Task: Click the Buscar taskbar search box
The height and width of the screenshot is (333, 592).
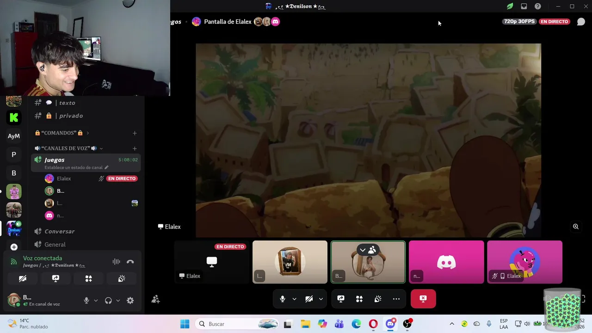Action: point(237,324)
